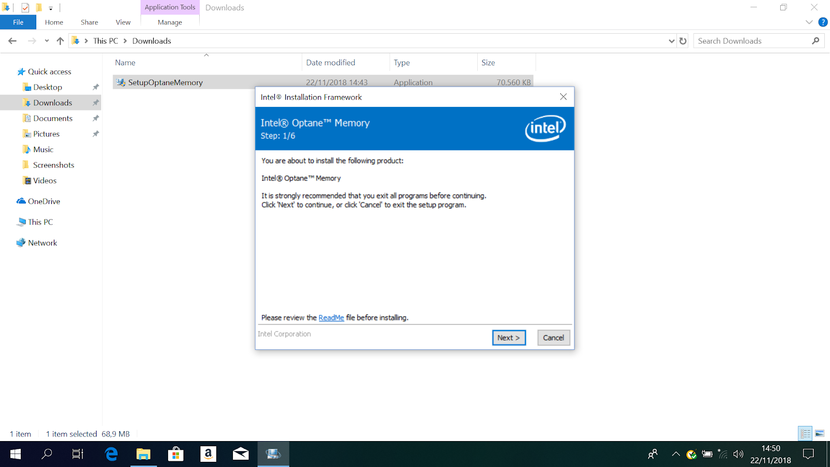The height and width of the screenshot is (467, 830).
Task: Click Downloads in the address bar path
Action: coord(151,41)
